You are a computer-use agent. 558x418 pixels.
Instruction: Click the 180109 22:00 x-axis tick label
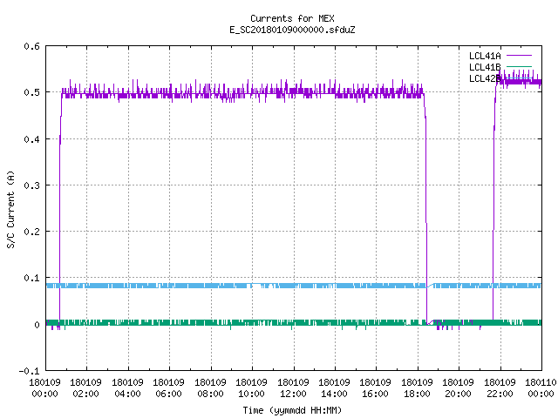pyautogui.click(x=500, y=388)
